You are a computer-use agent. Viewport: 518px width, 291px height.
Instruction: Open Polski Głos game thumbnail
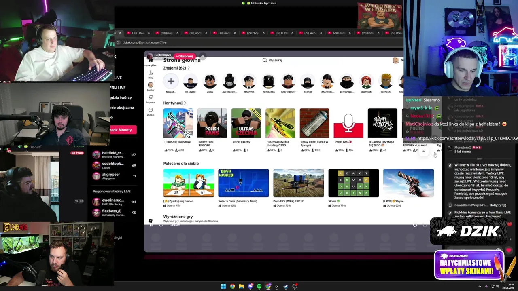point(348,123)
